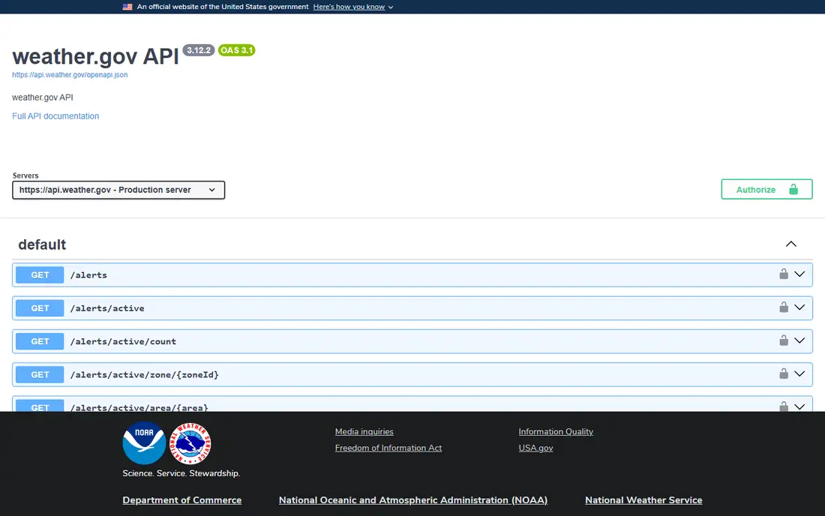Click the weather.gov API title

point(96,56)
